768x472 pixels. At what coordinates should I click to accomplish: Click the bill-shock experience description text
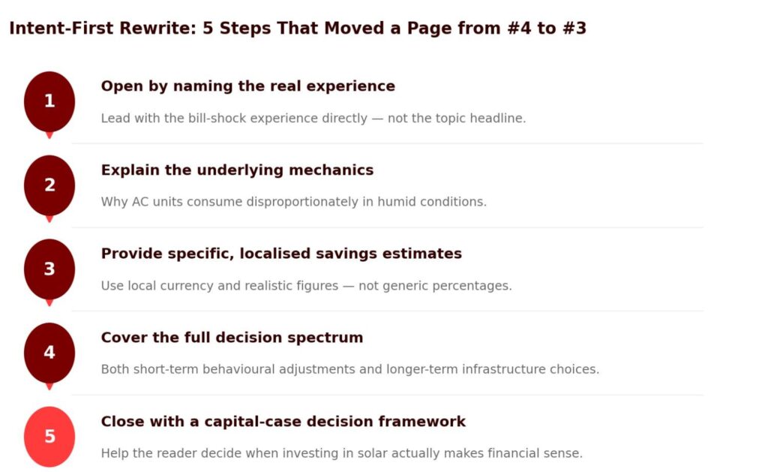313,119
